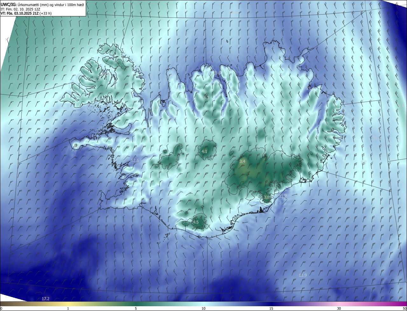This screenshot has width=407, height=311.
Task: Select the 12.6 value label
Action: tap(135, 161)
